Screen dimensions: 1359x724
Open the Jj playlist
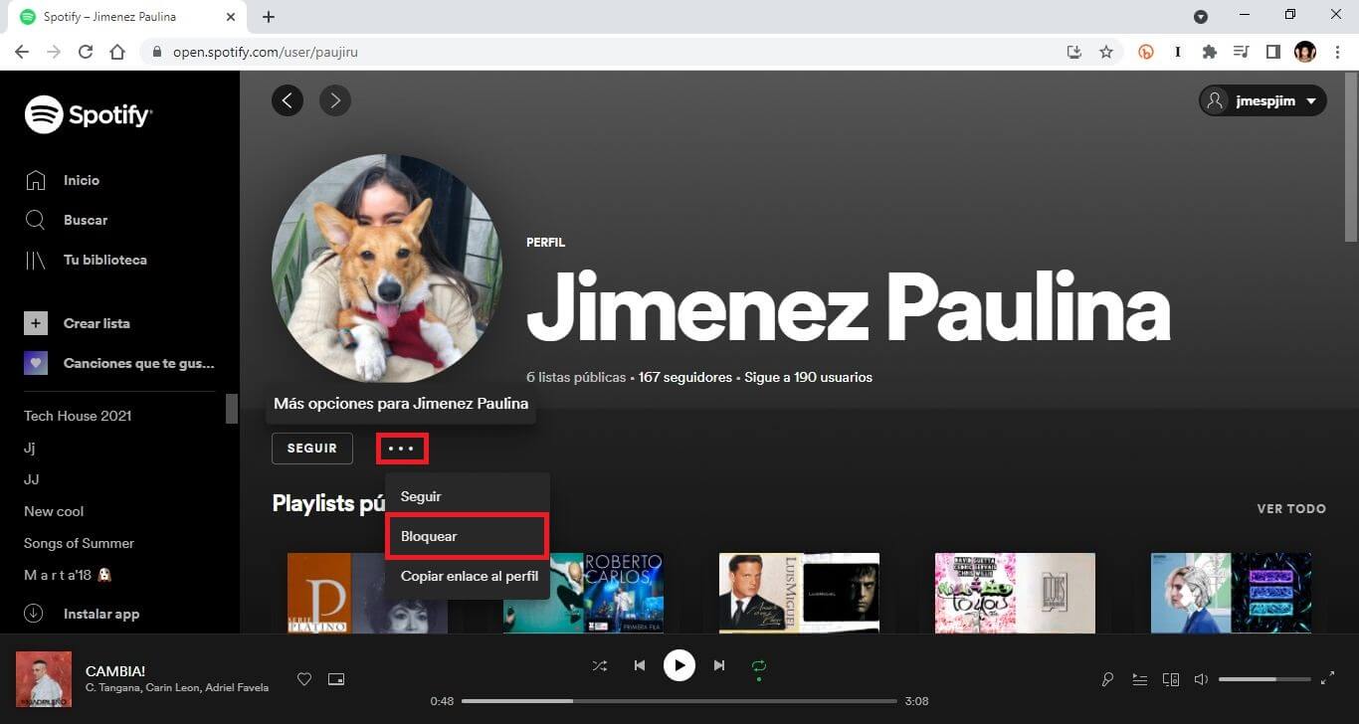[30, 448]
